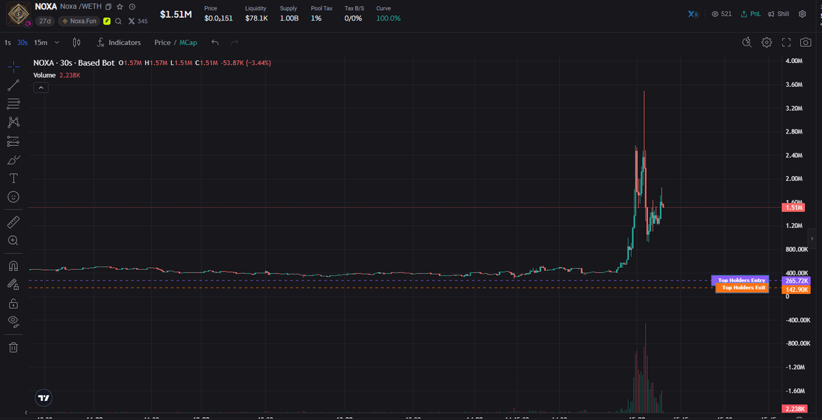The image size is (822, 420).
Task: Open the X user tracker icon
Action: click(x=695, y=14)
